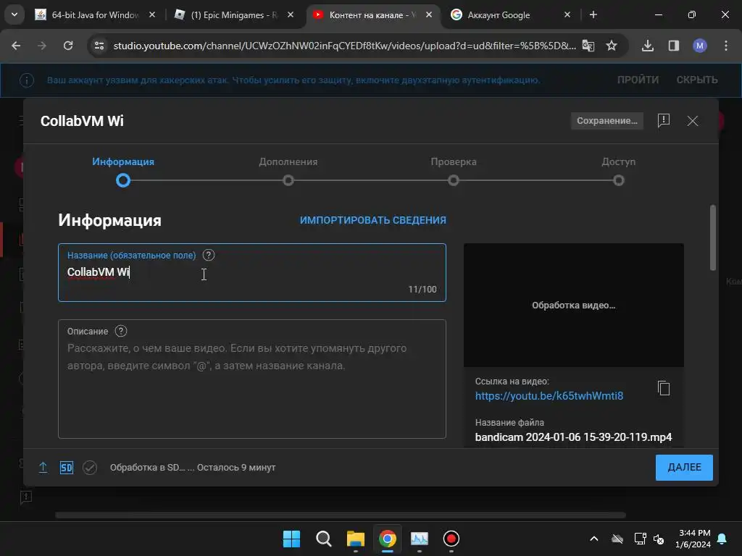The width and height of the screenshot is (742, 556).
Task: Switch to the 64-bit Java for Windows tab
Action: [95, 15]
